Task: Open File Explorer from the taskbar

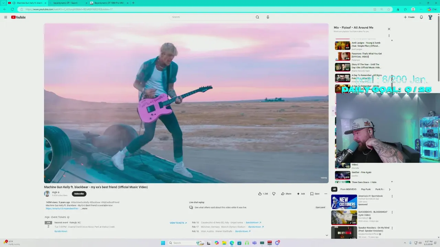Action: (x=224, y=243)
